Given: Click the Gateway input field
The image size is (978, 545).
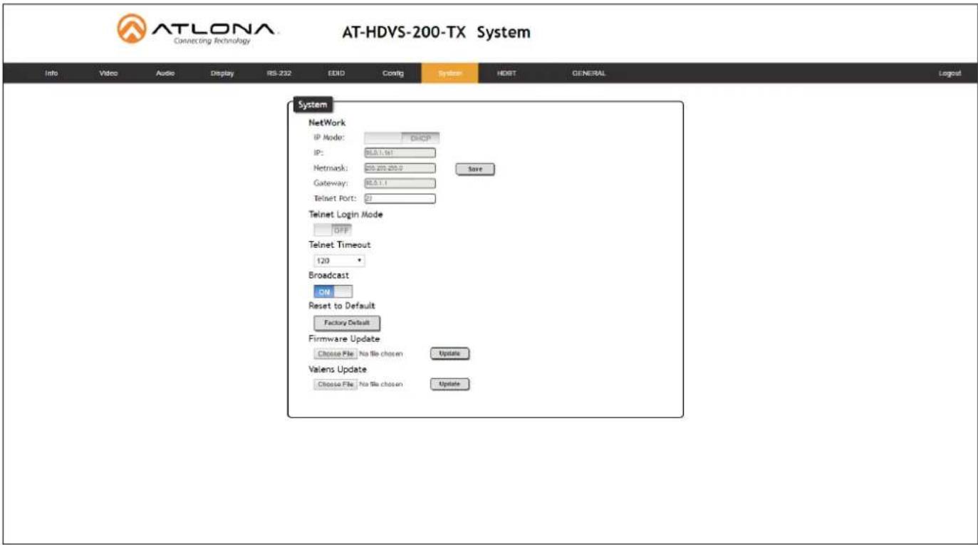Looking at the screenshot, I should point(400,183).
